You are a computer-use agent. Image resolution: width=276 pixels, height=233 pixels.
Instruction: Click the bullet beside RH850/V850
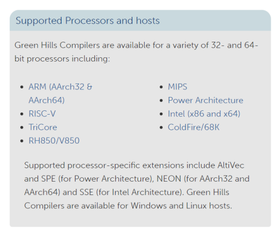click(22, 141)
